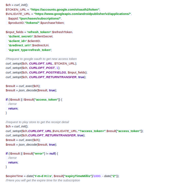Click the second "$result = curl_exec($ch);" line
This screenshot has width=172, height=186.
[x=23, y=140]
